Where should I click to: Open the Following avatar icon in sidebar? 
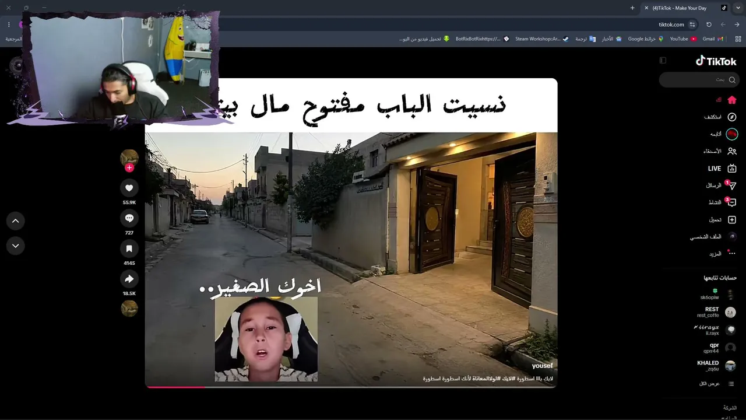[x=732, y=134]
